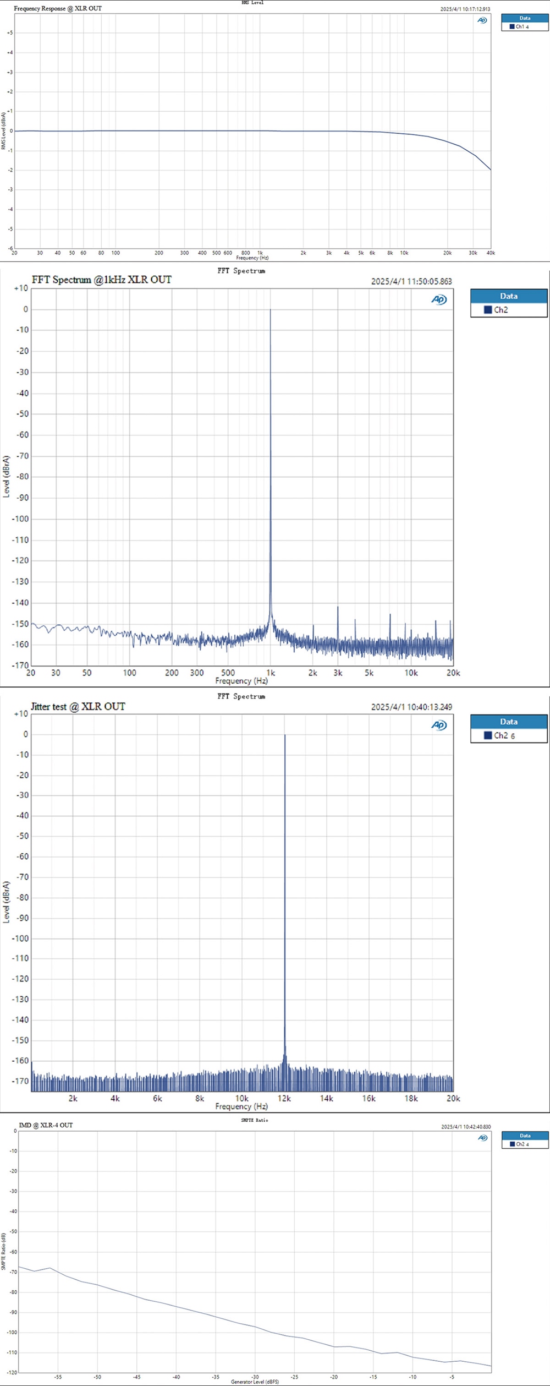550x1386 pixels.
Task: Click the Ch1 color swatch in Frequency Response legend
Action: click(x=512, y=26)
